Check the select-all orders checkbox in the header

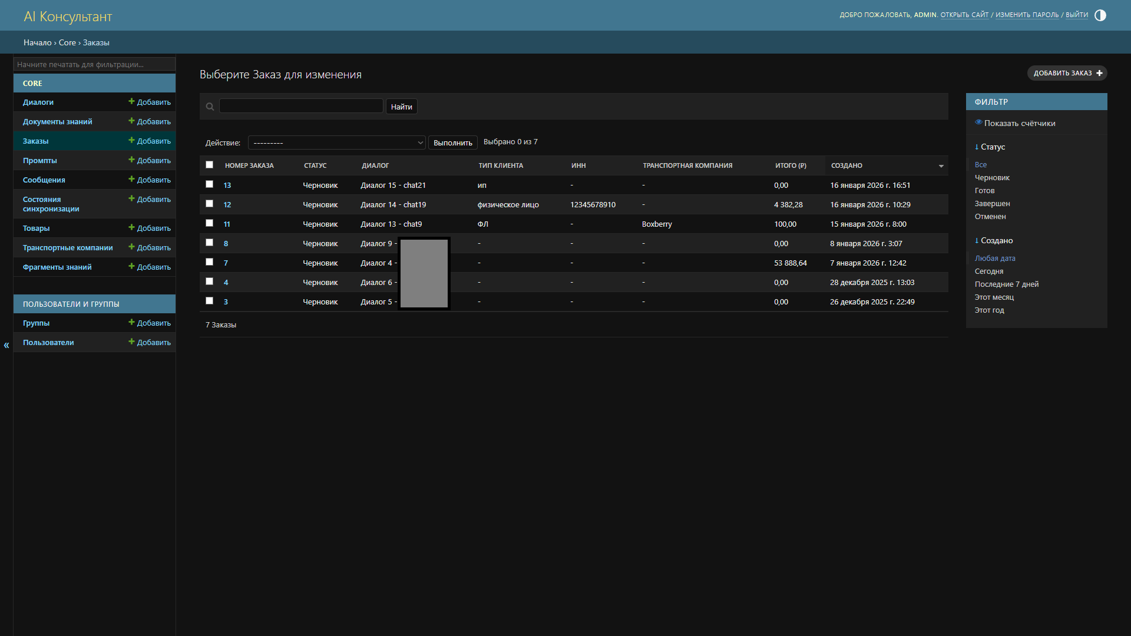coord(209,165)
